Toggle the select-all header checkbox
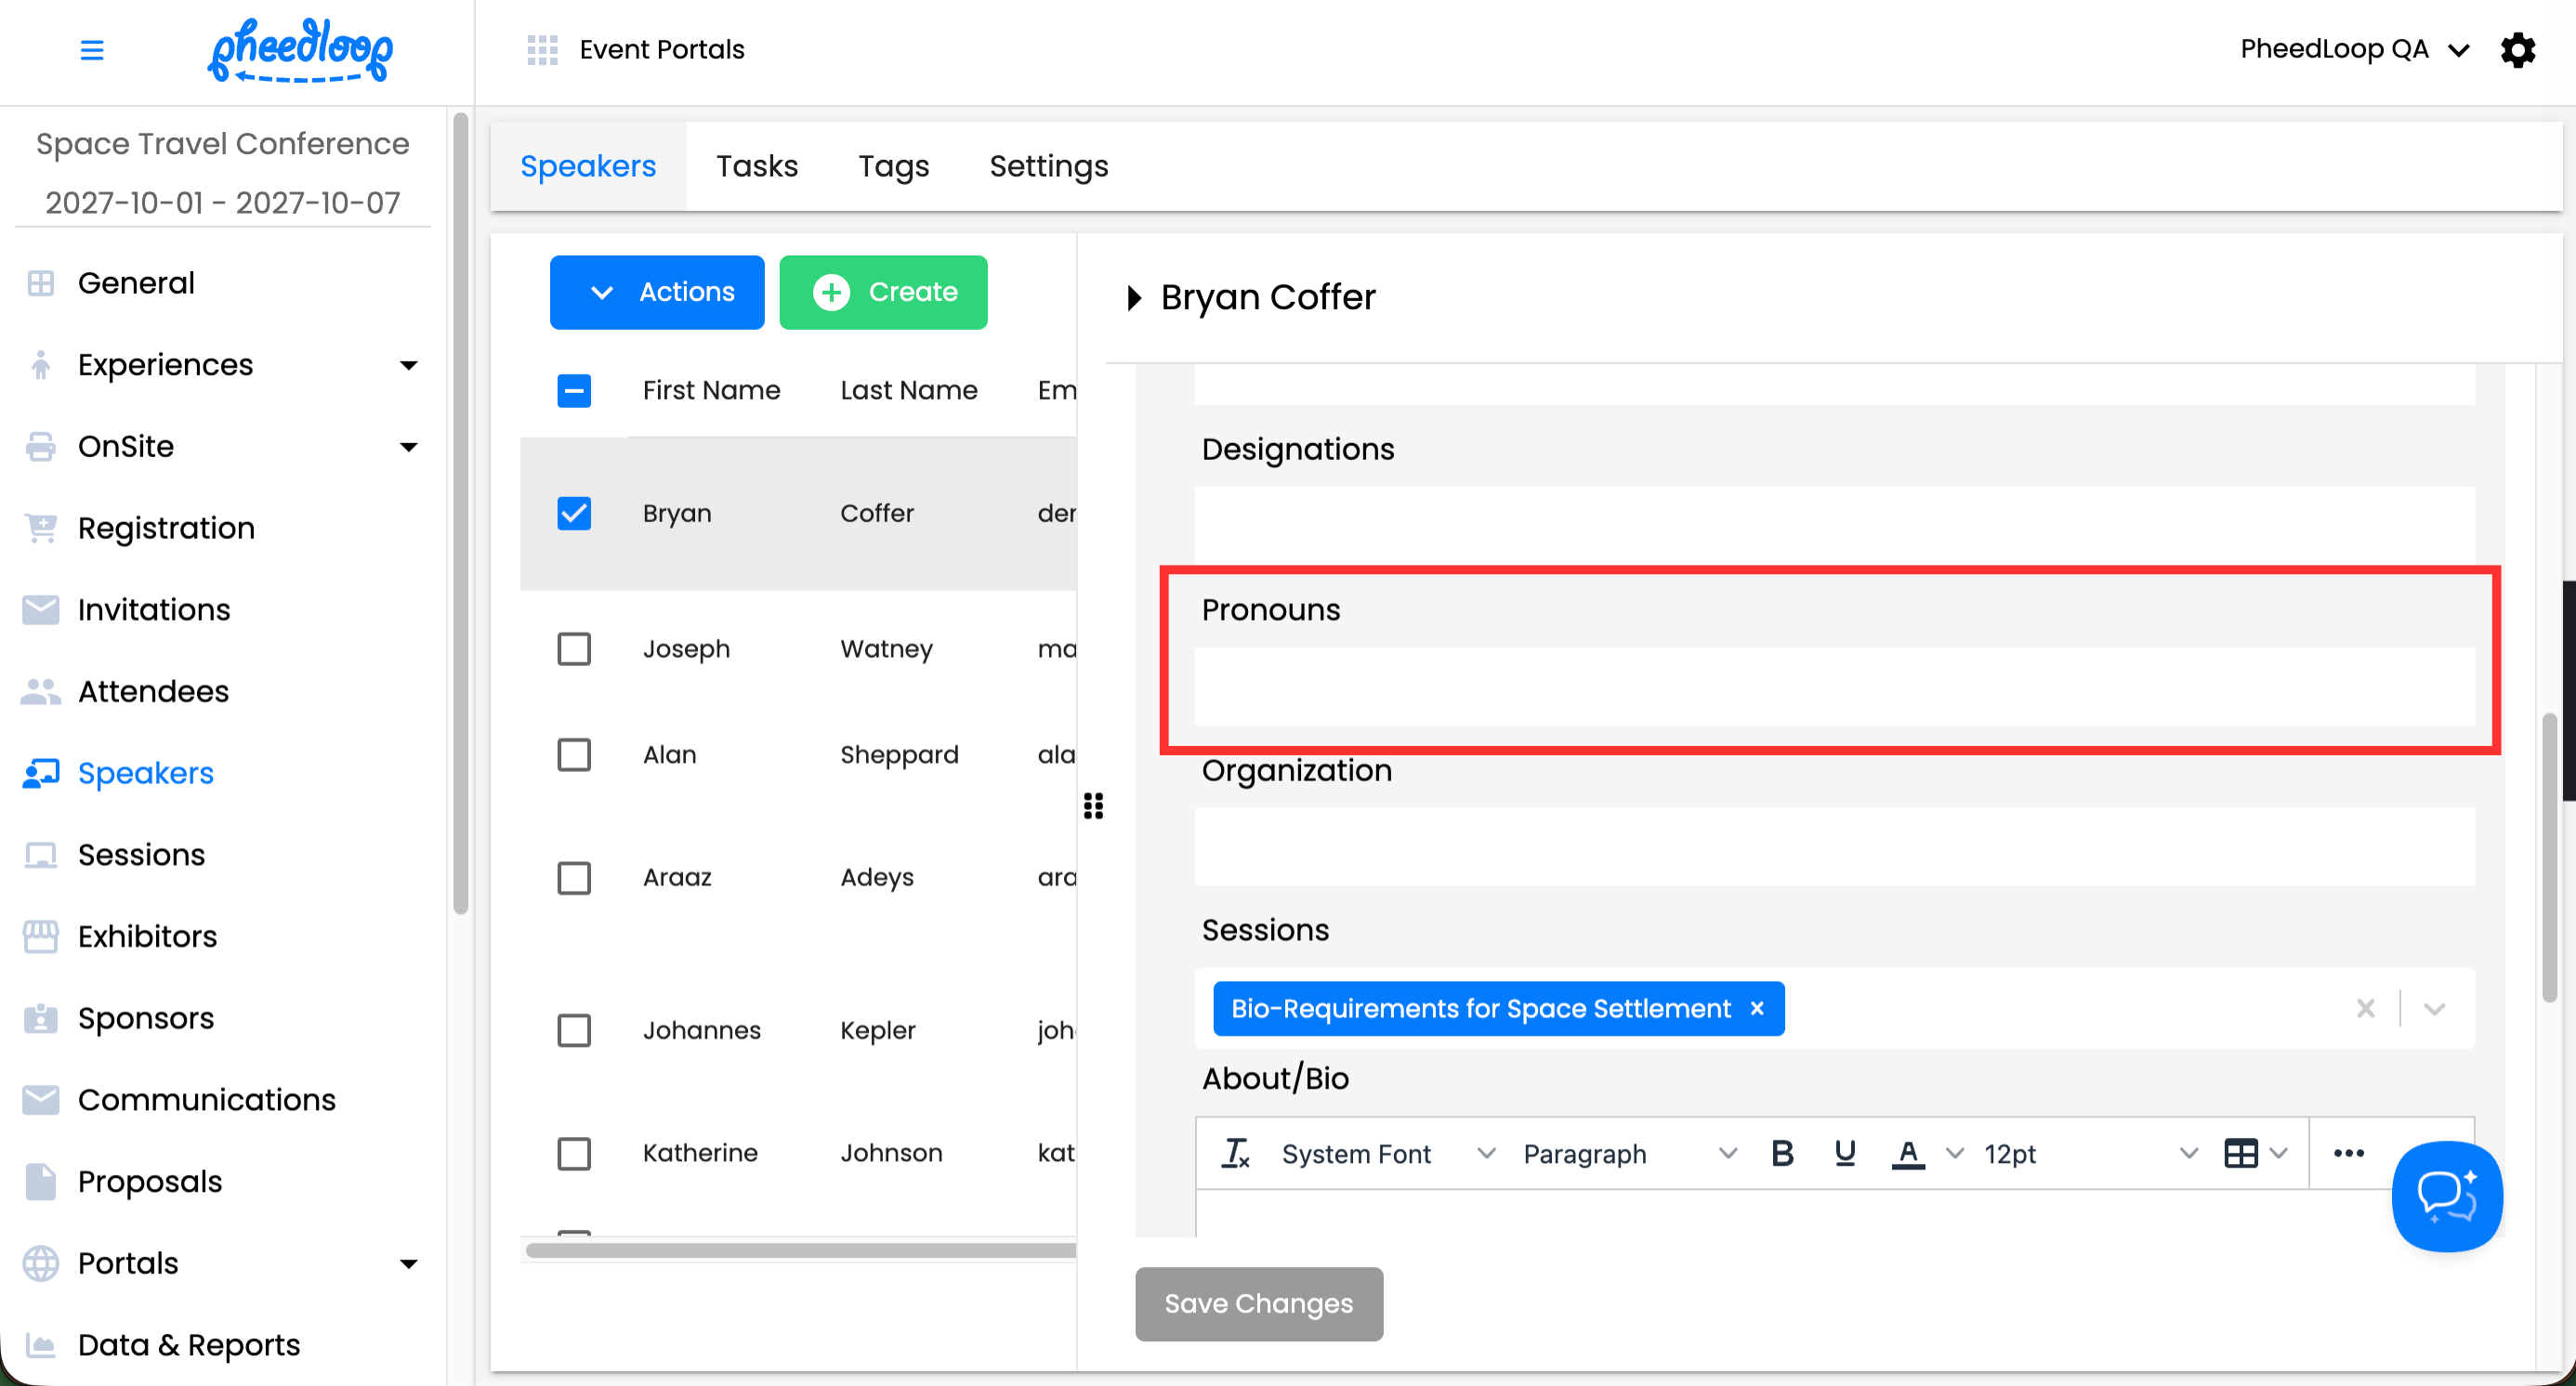This screenshot has width=2576, height=1386. [x=574, y=391]
